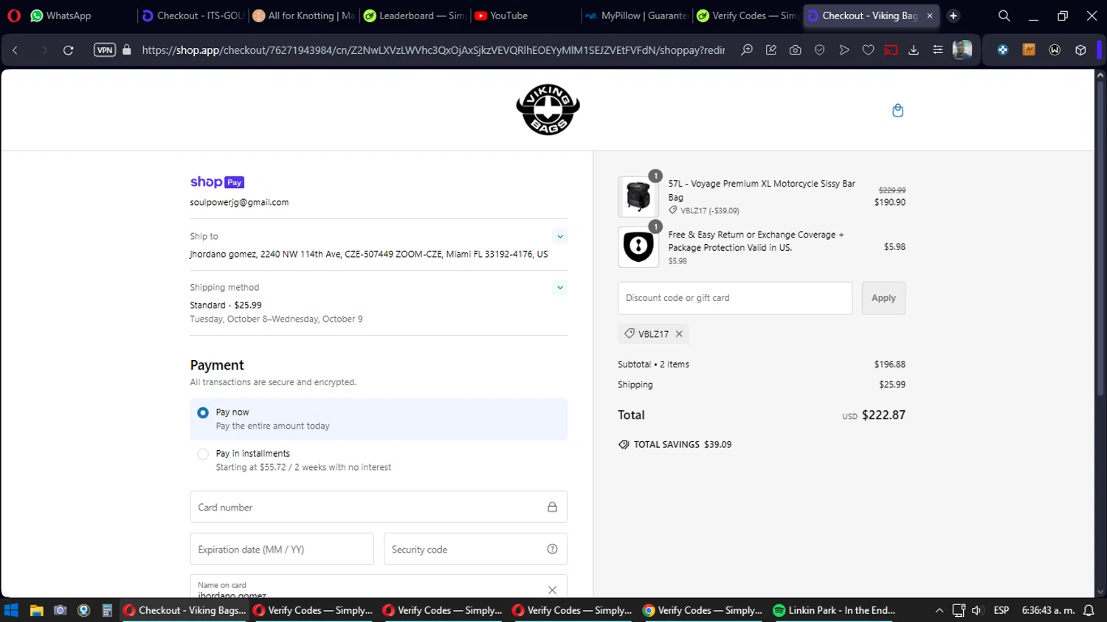Open the player arrow icon
The height and width of the screenshot is (622, 1107).
coord(844,50)
